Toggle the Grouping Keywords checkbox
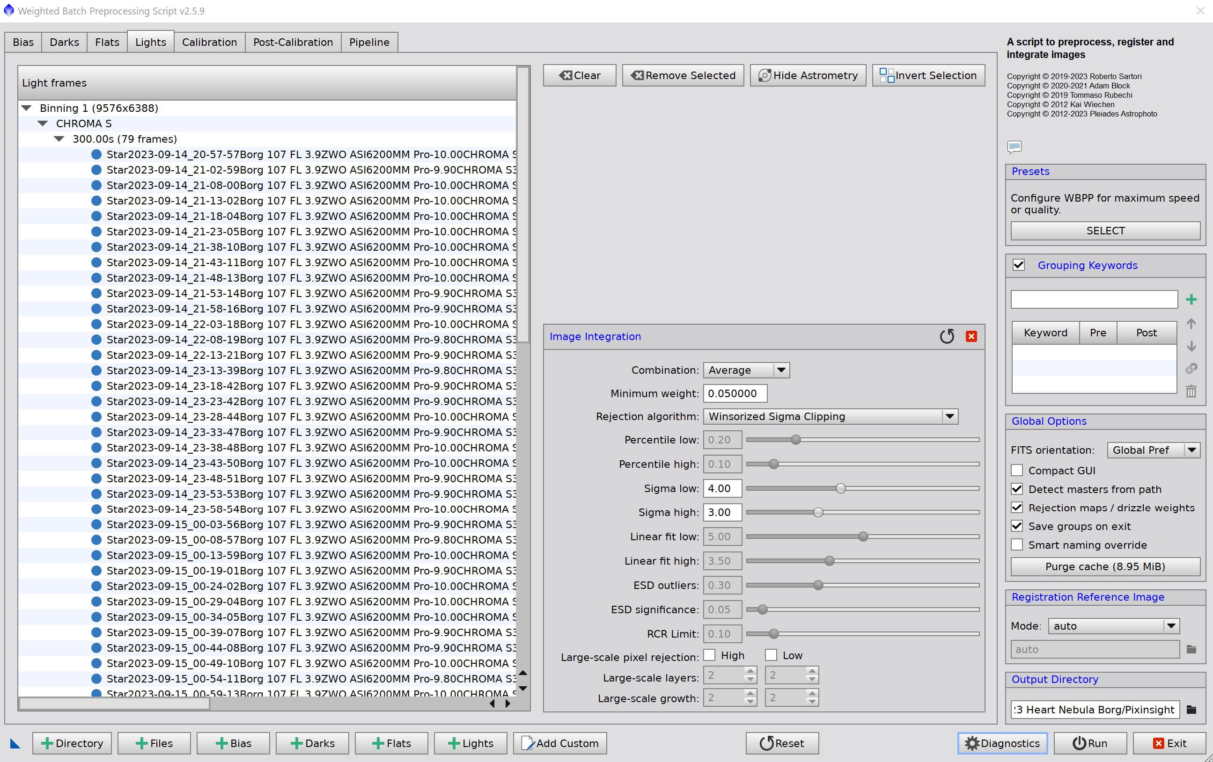The width and height of the screenshot is (1213, 762). click(x=1019, y=265)
